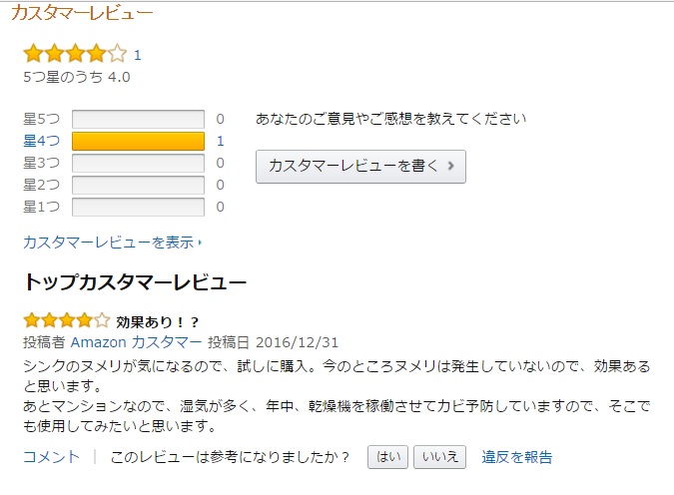Vote いいえ on review helpfulness
The image size is (674, 495).
(x=439, y=457)
